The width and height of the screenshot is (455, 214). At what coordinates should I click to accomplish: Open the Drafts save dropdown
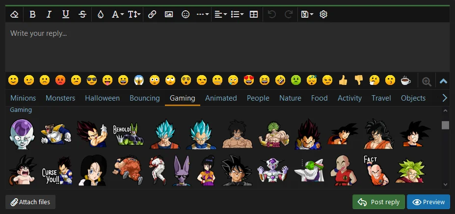tap(307, 15)
